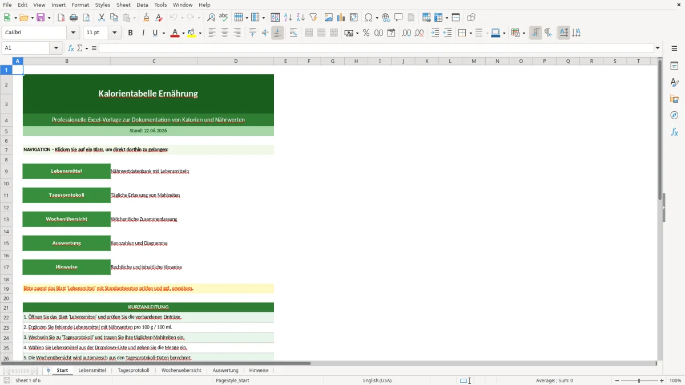Expand Name Box dropdown arrow
This screenshot has width=685, height=385.
[57, 48]
